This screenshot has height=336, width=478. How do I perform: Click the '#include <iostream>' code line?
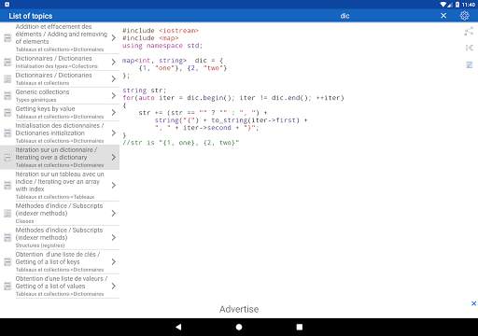pyautogui.click(x=161, y=31)
